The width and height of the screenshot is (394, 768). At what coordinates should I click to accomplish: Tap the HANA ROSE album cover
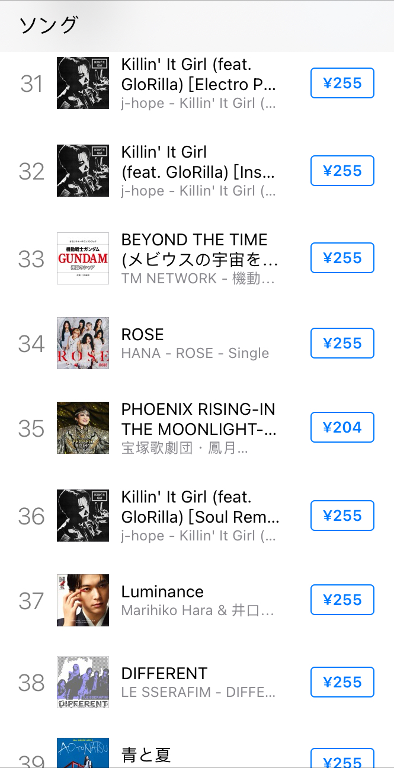pyautogui.click(x=83, y=343)
